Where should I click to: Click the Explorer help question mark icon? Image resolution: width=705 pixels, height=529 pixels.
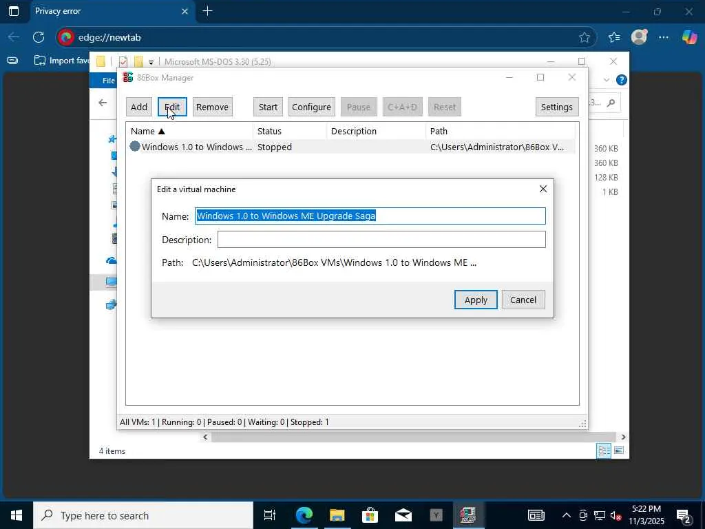coord(622,80)
